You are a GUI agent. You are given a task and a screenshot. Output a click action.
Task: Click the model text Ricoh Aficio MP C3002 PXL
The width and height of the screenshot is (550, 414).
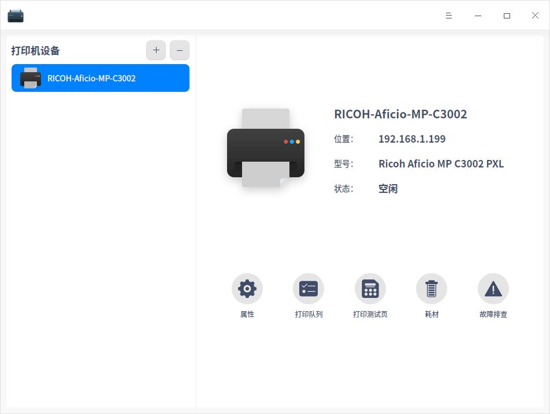pyautogui.click(x=441, y=163)
